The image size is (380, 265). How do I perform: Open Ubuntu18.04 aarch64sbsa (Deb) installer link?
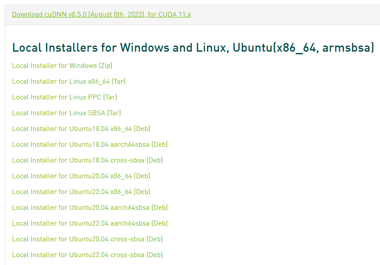[x=90, y=144]
